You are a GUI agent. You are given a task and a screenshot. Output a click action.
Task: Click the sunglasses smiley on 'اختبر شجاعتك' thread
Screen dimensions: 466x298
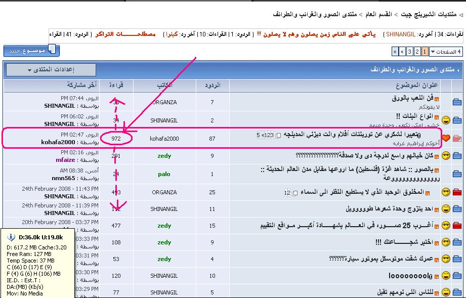pyautogui.click(x=446, y=242)
